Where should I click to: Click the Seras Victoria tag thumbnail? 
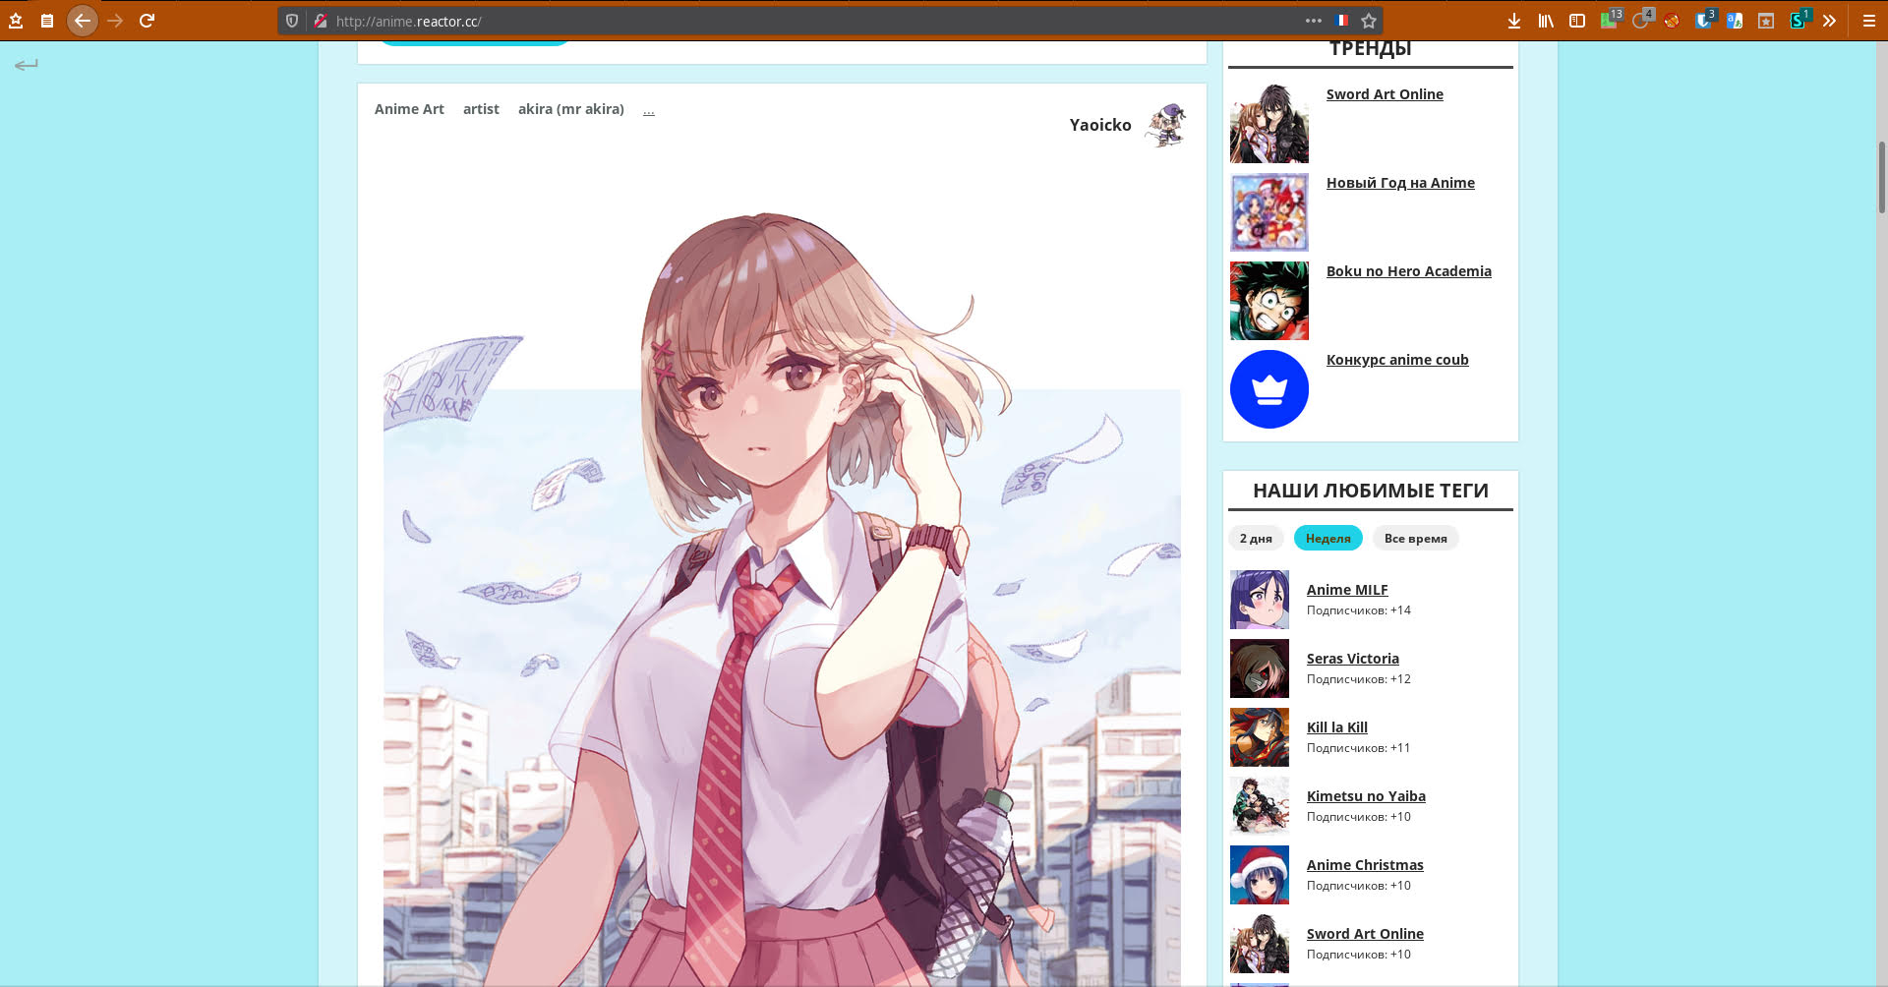[x=1260, y=668]
